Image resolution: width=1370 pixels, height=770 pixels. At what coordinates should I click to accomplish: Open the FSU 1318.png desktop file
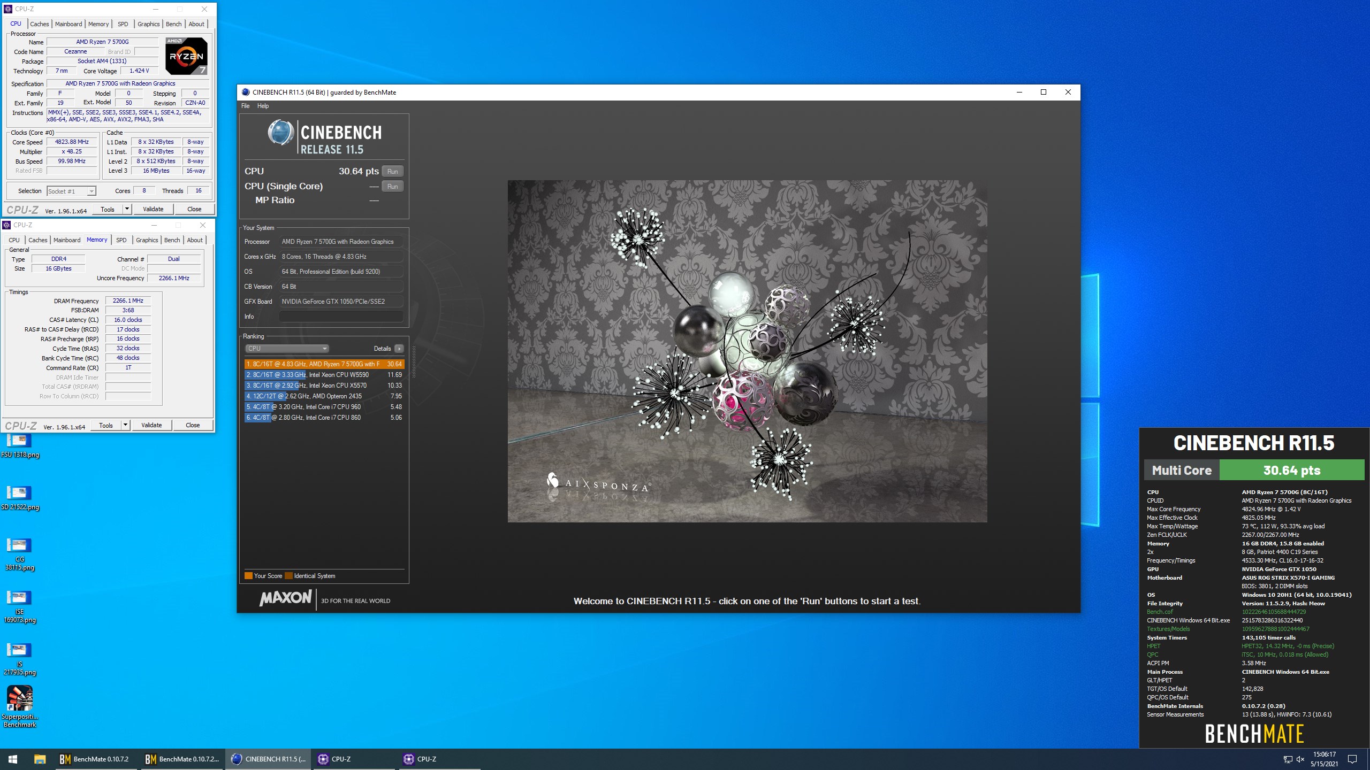point(19,446)
